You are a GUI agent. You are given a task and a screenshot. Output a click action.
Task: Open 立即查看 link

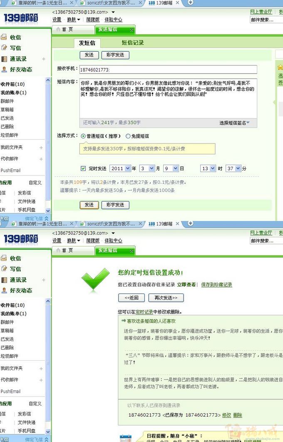tap(186, 285)
